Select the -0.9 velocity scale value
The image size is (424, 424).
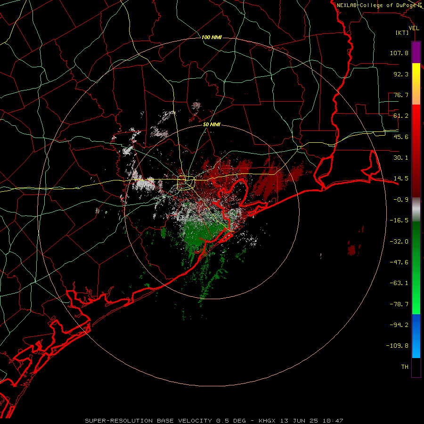[401, 200]
